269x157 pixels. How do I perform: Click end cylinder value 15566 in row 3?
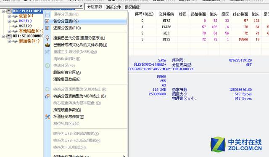coord(243,39)
